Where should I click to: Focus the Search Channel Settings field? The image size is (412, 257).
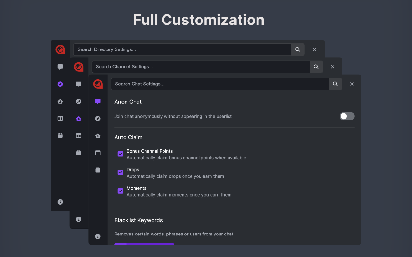tap(201, 67)
